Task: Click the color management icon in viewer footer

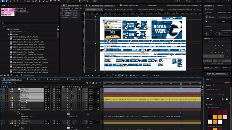Action: pyautogui.click(x=131, y=75)
